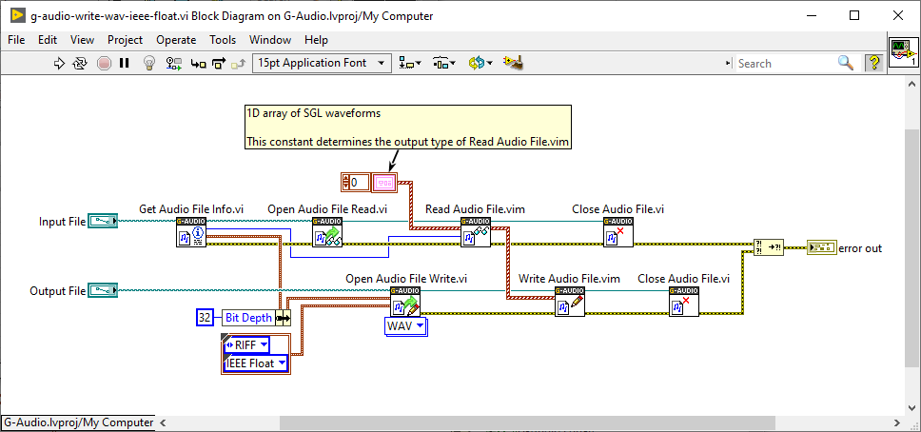This screenshot has height=432, width=921.
Task: Select the top-row Close Audio File.vi node
Action: 617,232
